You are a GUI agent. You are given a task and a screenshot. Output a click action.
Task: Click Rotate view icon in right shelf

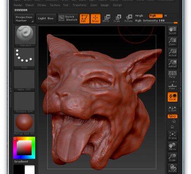(x=172, y=168)
